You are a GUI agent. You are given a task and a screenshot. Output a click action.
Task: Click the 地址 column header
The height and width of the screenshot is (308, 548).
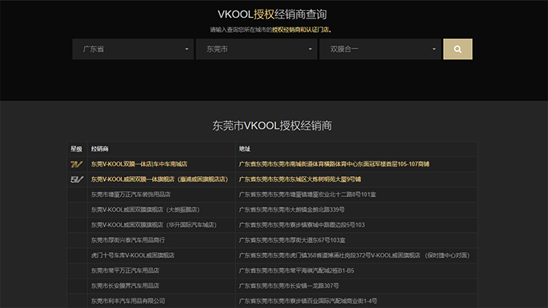pyautogui.click(x=245, y=149)
